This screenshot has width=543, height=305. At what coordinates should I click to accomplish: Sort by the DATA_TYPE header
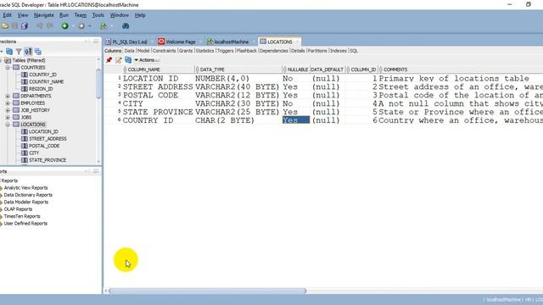coord(238,69)
